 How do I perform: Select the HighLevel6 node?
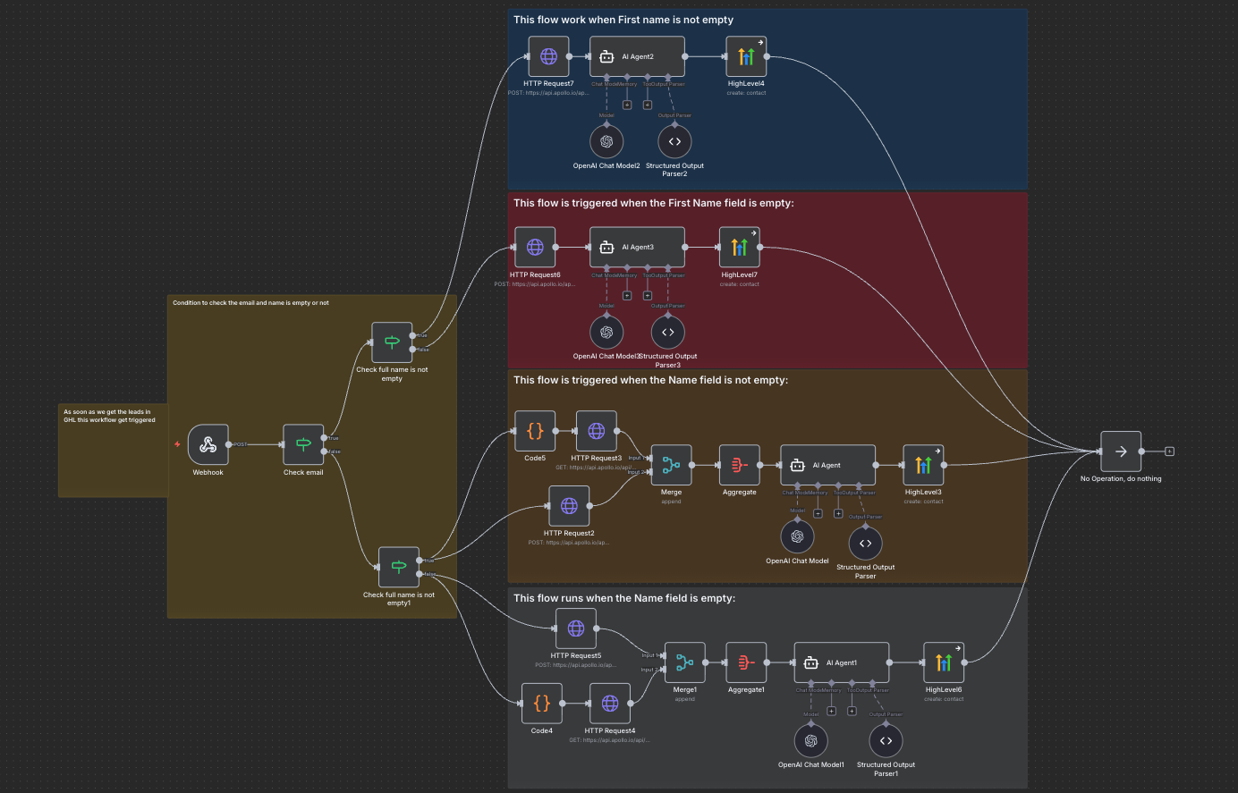click(x=944, y=662)
